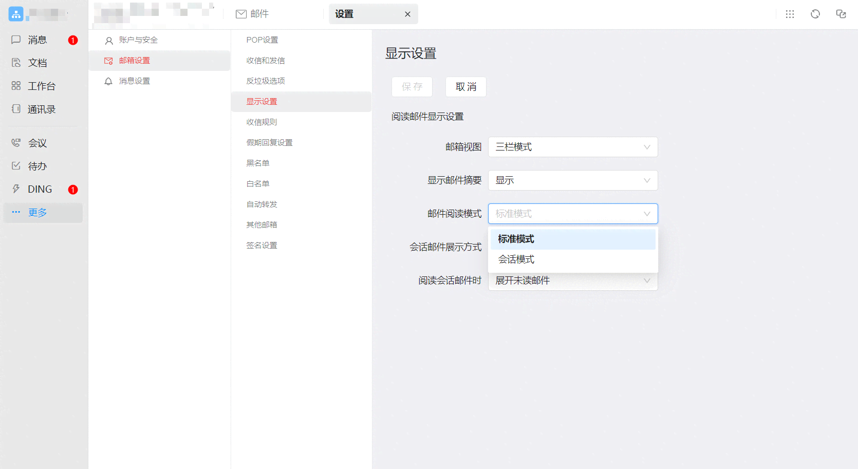The image size is (858, 469).
Task: Switch to the 邮件 tab
Action: (x=252, y=14)
